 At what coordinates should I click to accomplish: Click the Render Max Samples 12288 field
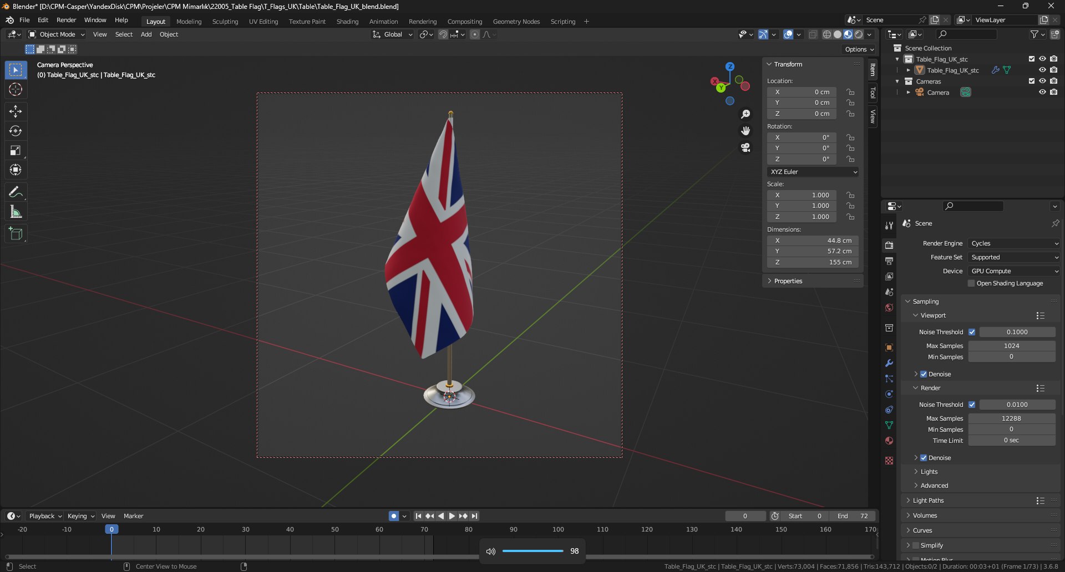point(1012,418)
